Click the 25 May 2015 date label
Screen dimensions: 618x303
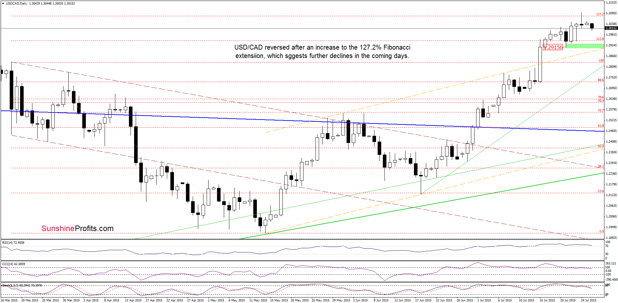pos(321,300)
